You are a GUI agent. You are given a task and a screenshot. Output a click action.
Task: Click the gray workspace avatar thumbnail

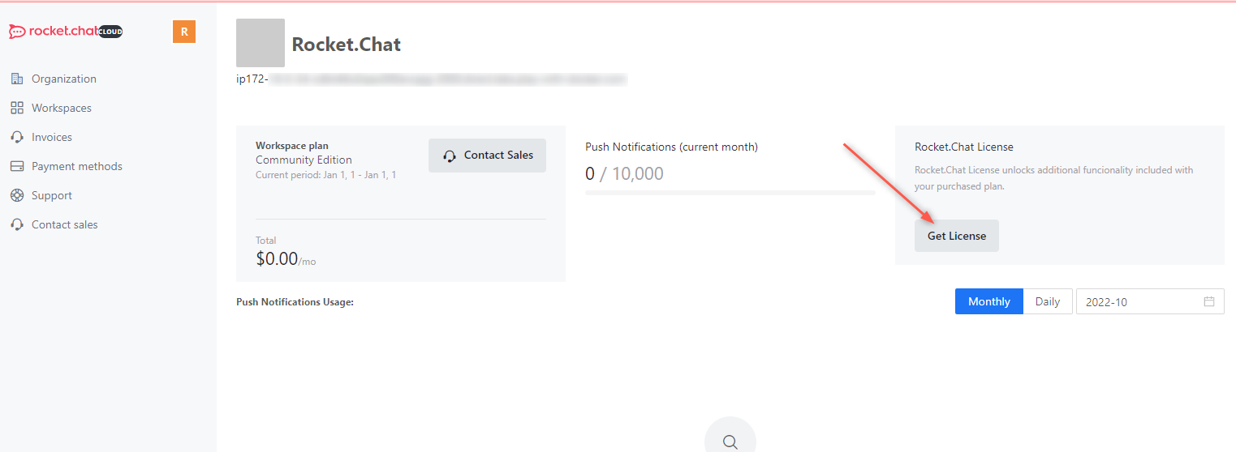coord(261,43)
